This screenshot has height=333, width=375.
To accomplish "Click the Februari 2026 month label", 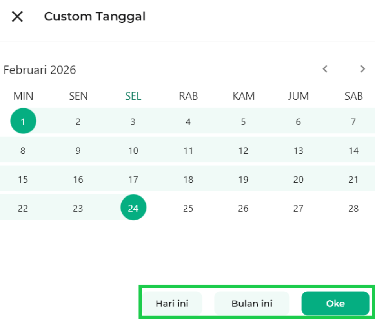I will [40, 70].
